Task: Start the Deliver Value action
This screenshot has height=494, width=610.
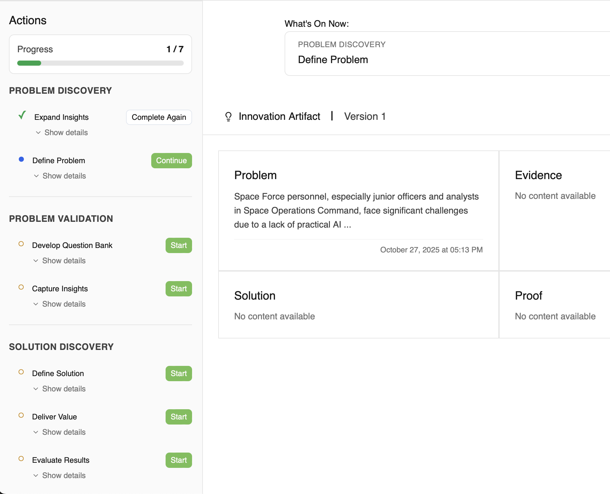Action: (x=178, y=417)
